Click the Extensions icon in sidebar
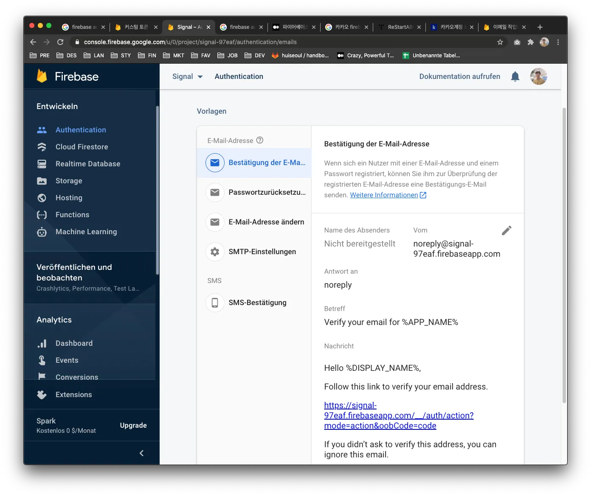Image resolution: width=591 pixels, height=496 pixels. [42, 395]
